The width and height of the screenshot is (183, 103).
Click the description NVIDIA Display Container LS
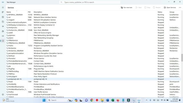pos(44,25)
